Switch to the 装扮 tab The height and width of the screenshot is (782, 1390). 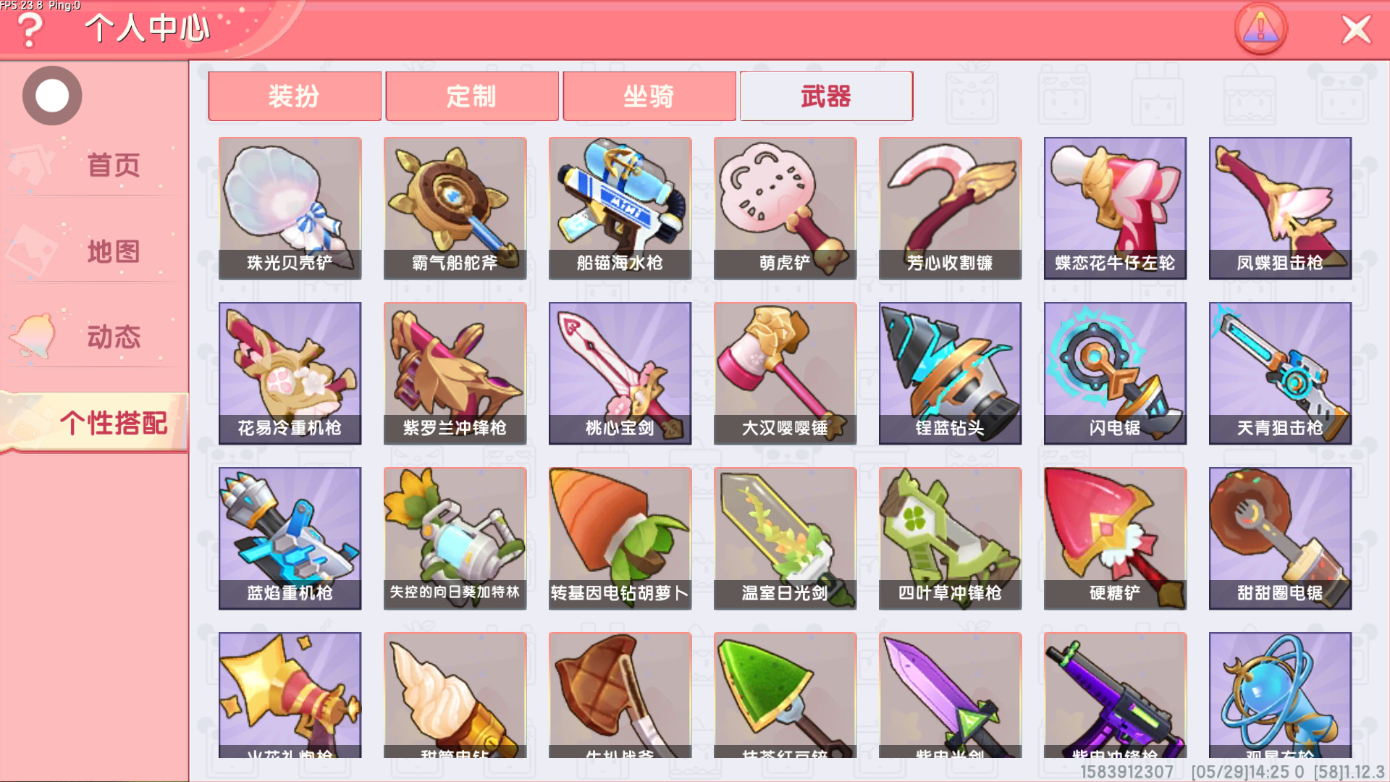pos(295,96)
